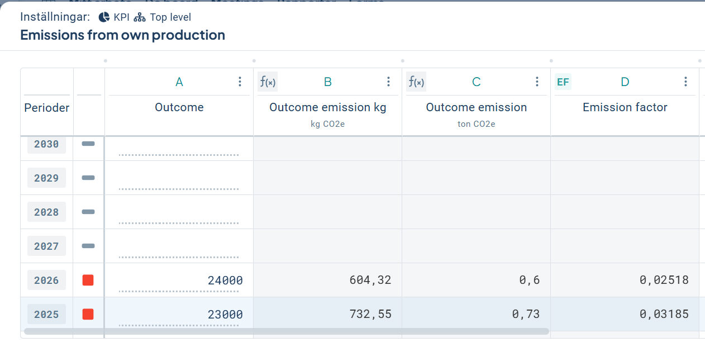Click red status square for 2026

point(88,281)
